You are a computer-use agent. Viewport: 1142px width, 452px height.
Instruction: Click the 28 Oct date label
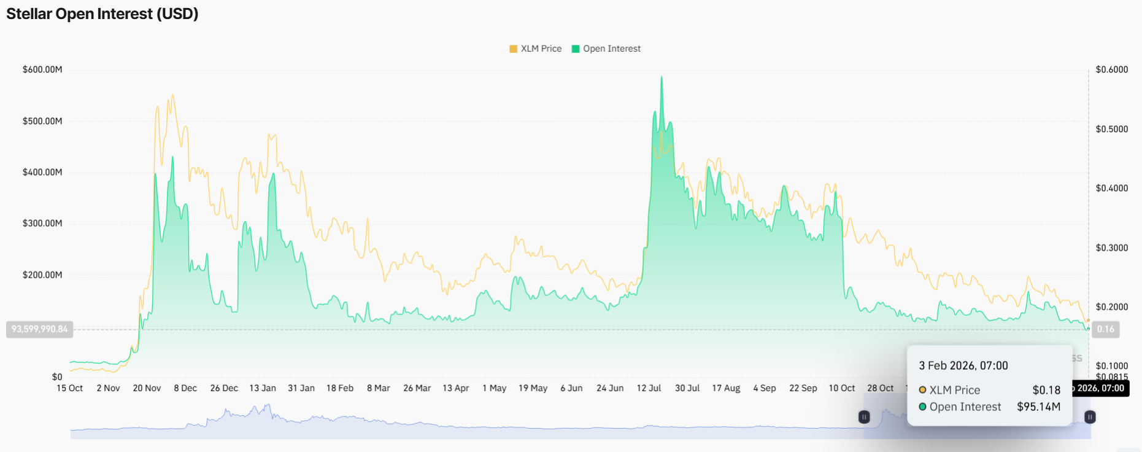(x=881, y=388)
